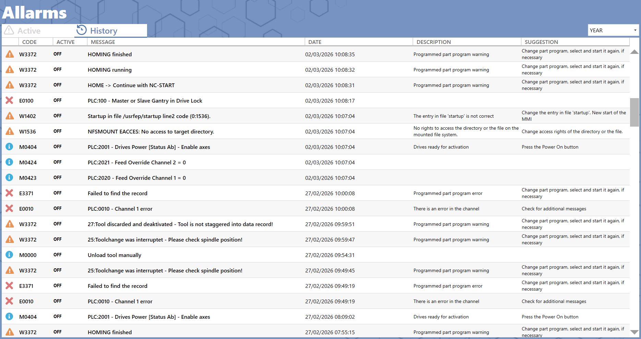Click the MESSAGE column header

coord(196,42)
